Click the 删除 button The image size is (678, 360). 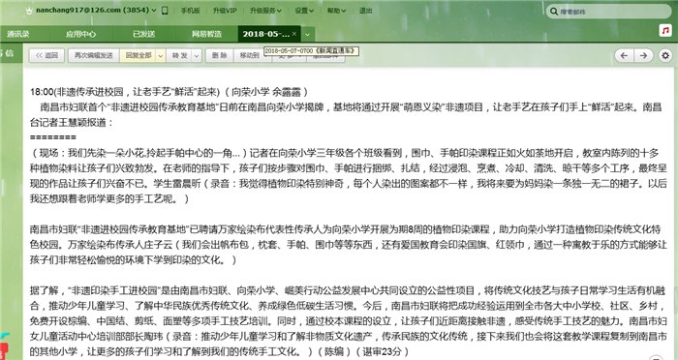click(x=220, y=55)
